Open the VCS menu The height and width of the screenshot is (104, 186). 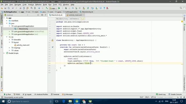click(x=60, y=5)
